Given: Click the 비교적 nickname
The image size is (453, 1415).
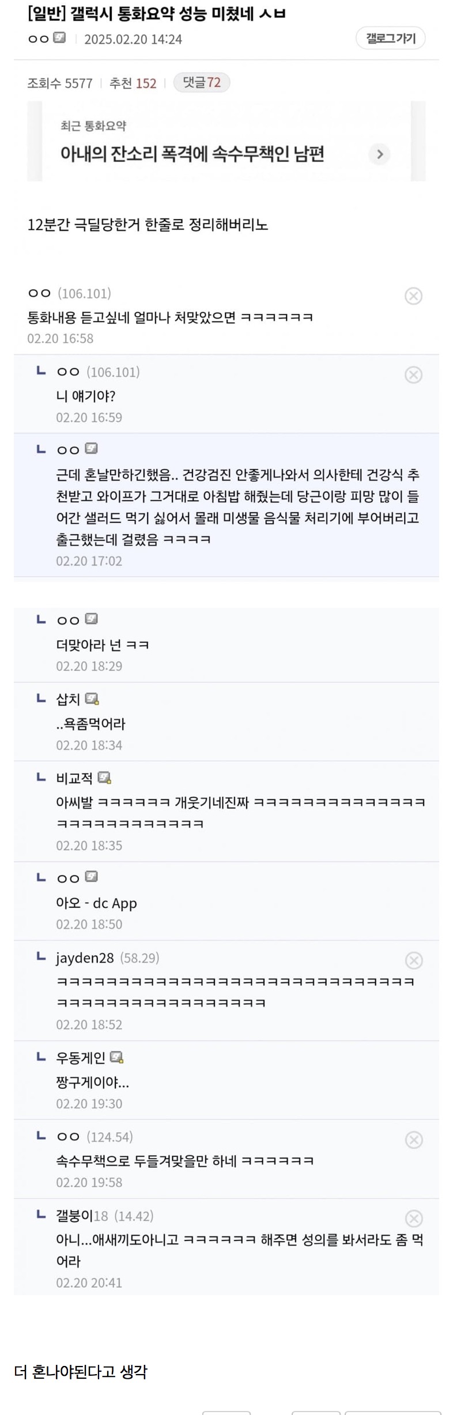Looking at the screenshot, I should (x=74, y=778).
